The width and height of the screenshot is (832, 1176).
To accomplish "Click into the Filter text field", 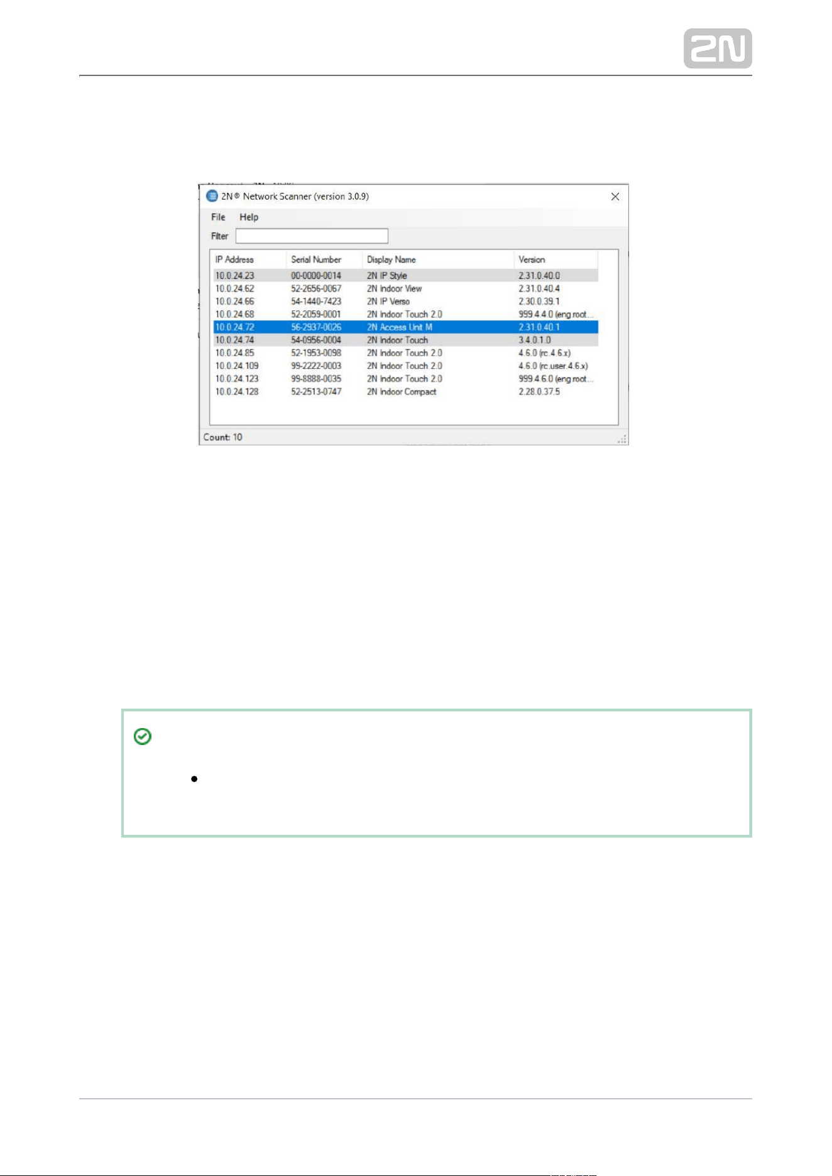I will click(x=312, y=236).
